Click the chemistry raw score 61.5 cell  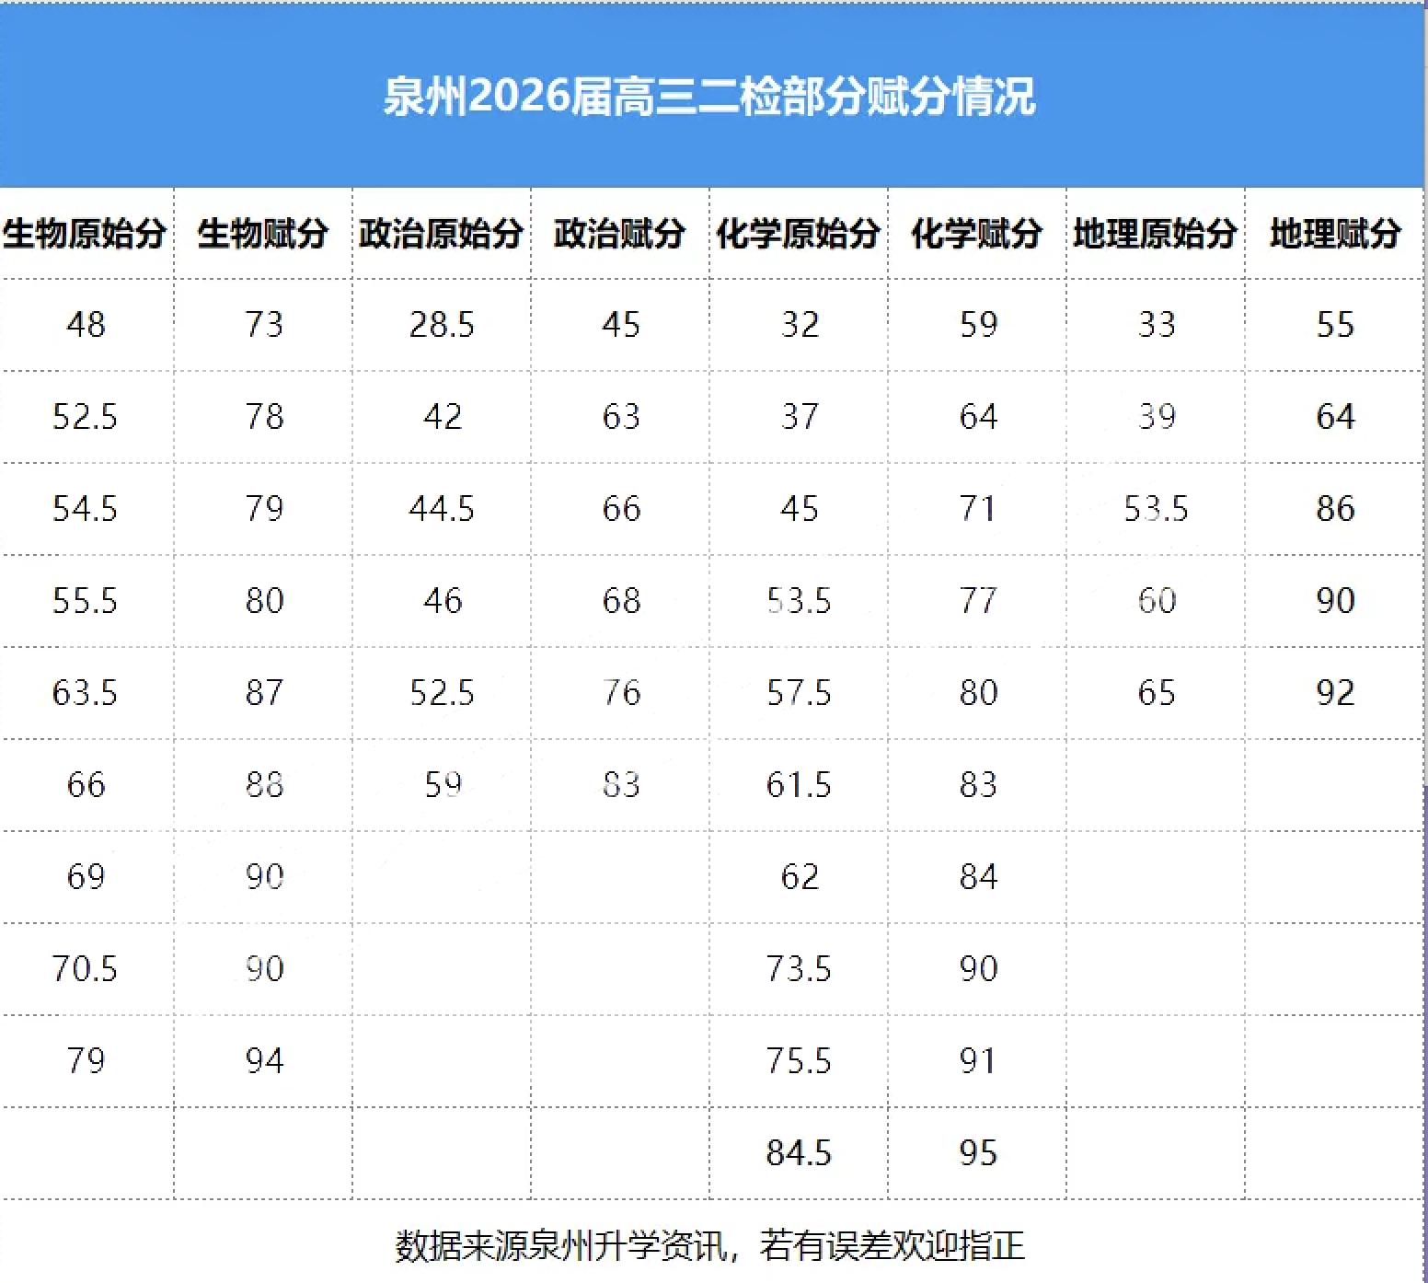tap(799, 785)
